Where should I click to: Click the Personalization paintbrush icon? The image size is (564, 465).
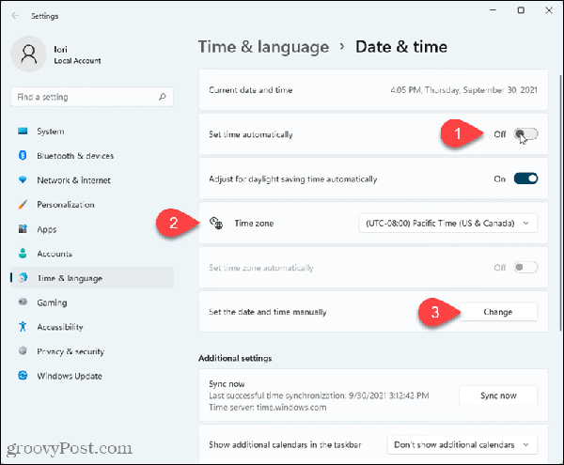tap(23, 205)
